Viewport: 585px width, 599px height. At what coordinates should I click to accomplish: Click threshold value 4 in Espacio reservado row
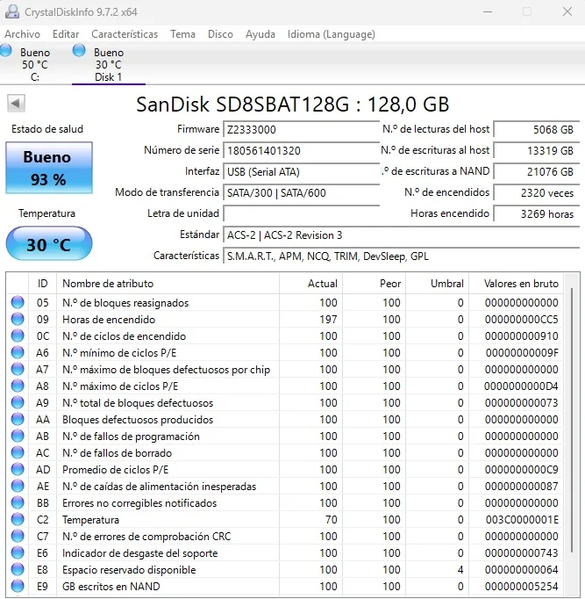pos(460,570)
